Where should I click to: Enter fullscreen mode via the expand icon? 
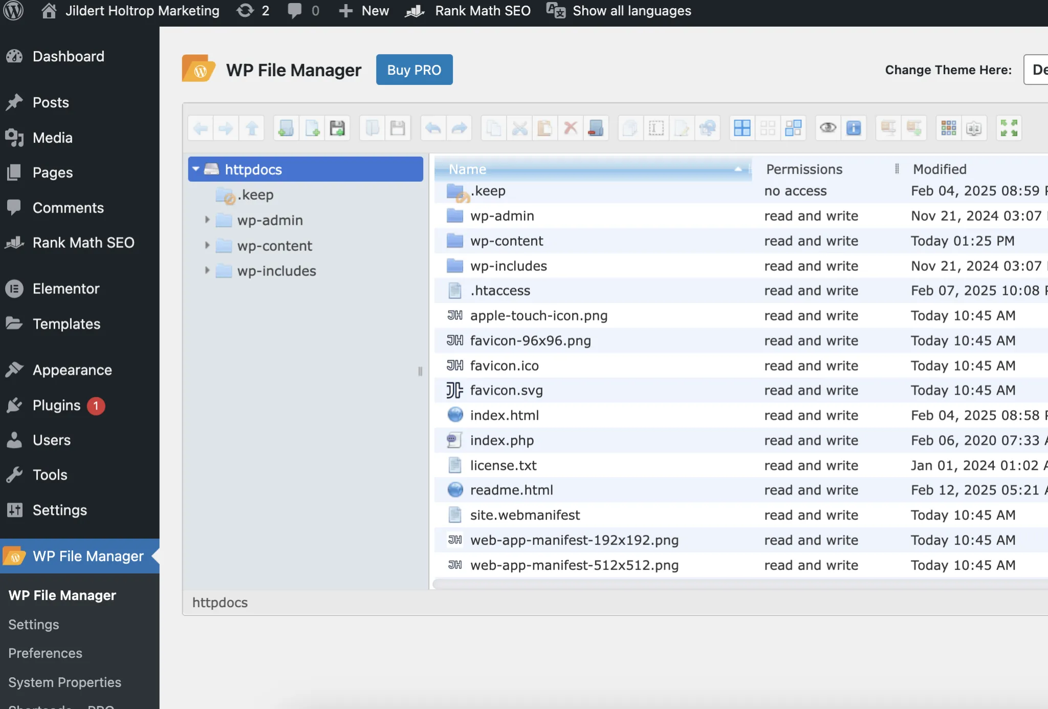click(x=1008, y=128)
